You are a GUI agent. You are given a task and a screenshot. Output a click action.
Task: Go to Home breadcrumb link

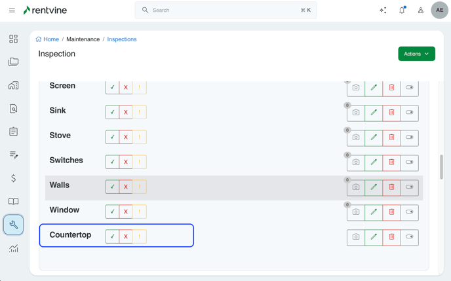click(x=50, y=39)
